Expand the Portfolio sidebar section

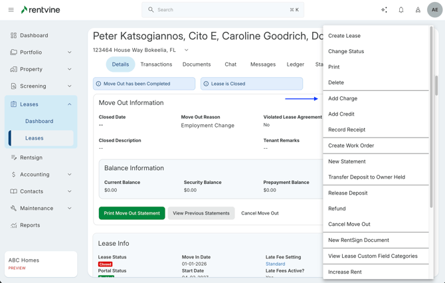[x=69, y=52]
